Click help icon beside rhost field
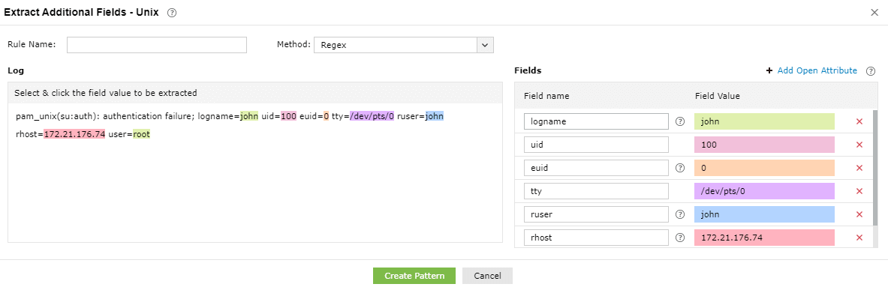The image size is (888, 290). (680, 238)
